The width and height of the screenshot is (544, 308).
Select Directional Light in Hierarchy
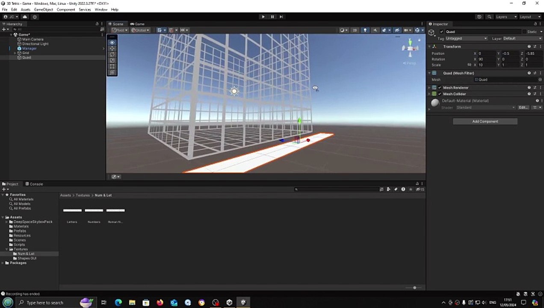35,44
